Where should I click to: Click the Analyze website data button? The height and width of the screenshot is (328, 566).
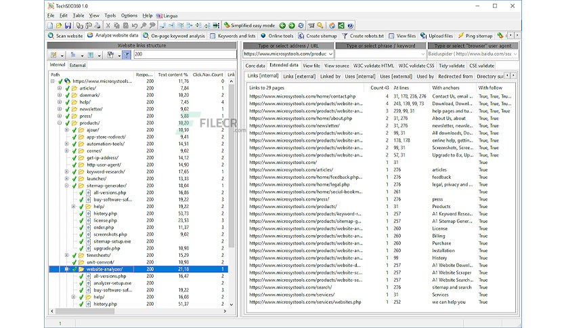(112, 35)
